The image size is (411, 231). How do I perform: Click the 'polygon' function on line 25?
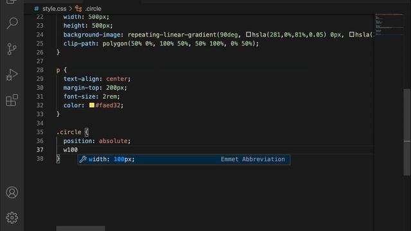pyautogui.click(x=115, y=44)
